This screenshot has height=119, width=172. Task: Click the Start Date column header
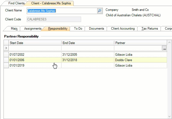(35, 43)
